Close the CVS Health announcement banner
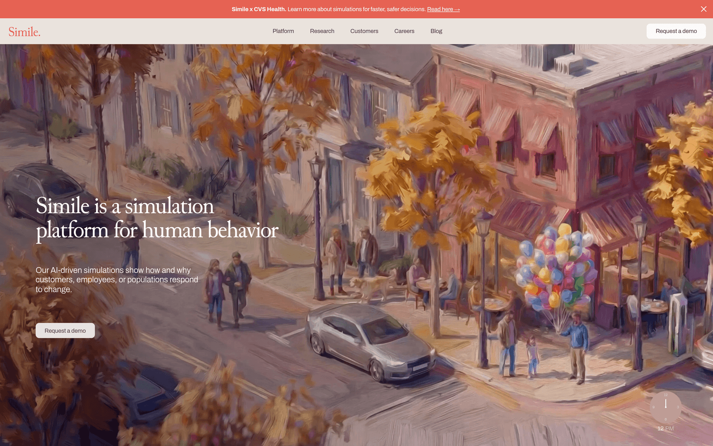This screenshot has width=713, height=446. (x=703, y=9)
